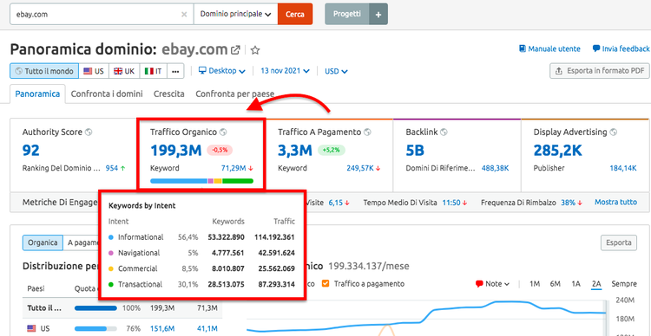The height and width of the screenshot is (336, 651).
Task: Open paid traffic value 3,3M
Action: pos(295,151)
